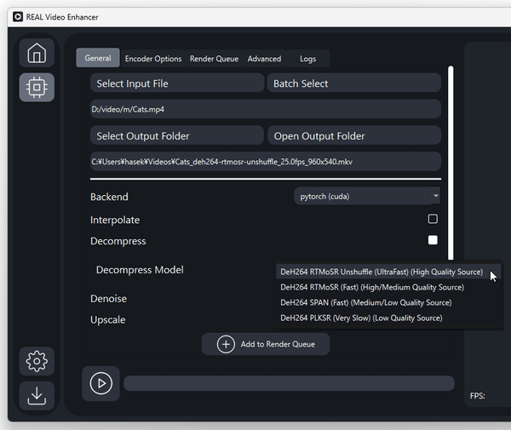Go to the Logs tab
511x430 pixels.
(307, 59)
